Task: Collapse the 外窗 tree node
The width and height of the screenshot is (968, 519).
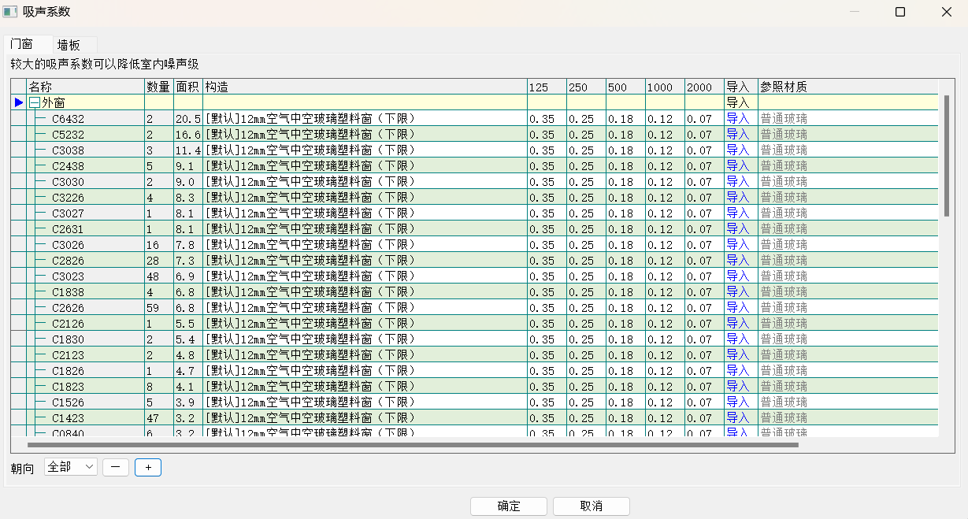Action: 35,102
